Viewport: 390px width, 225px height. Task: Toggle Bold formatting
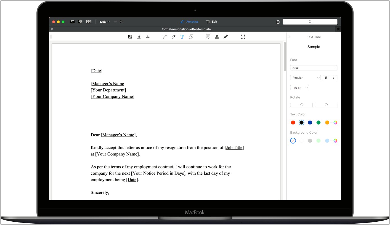[x=326, y=78]
